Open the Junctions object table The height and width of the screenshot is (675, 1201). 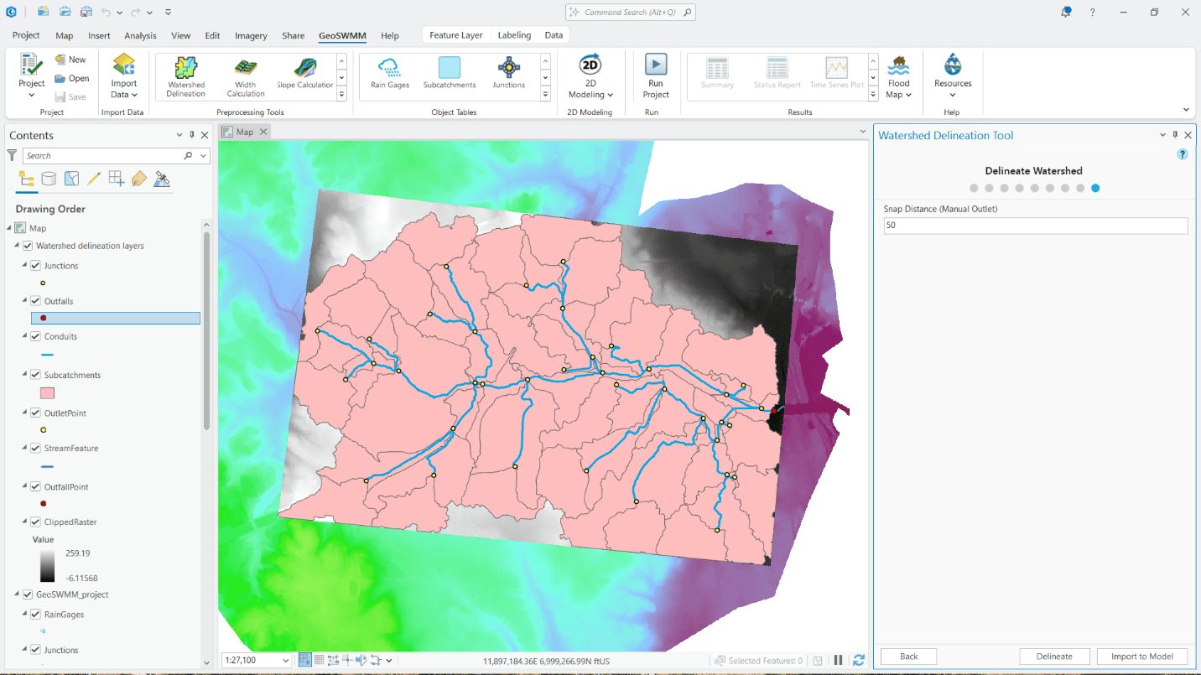(508, 74)
